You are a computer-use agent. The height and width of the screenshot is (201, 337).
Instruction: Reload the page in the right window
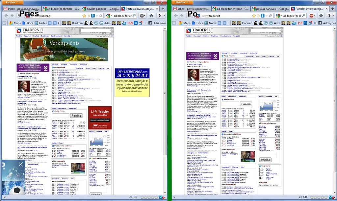271,16
